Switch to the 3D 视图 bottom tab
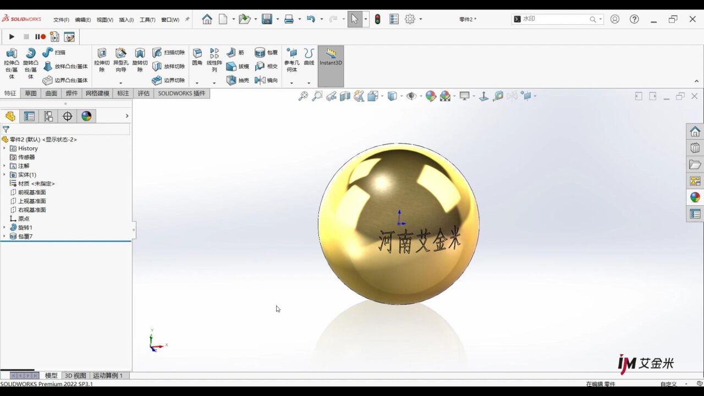The image size is (704, 396). (x=75, y=376)
